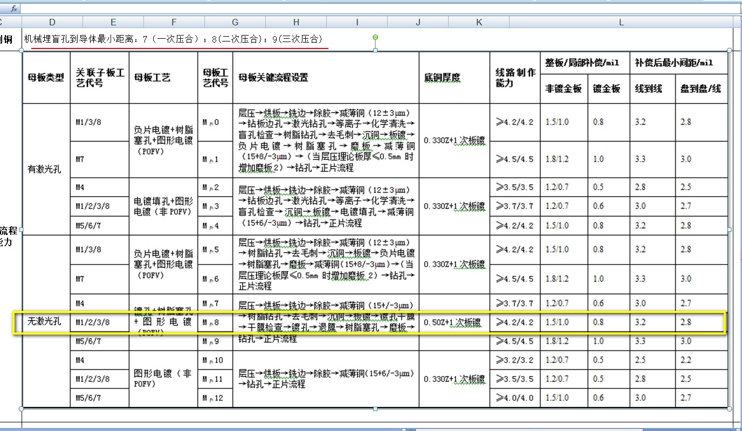Click the '≥3.2/3.2' capability value

pyautogui.click(x=515, y=360)
